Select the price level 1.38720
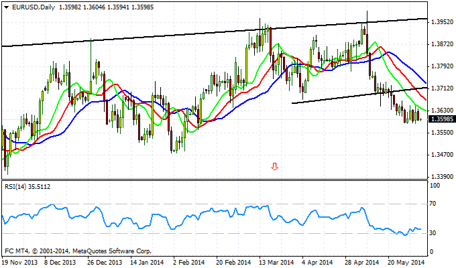 click(442, 44)
